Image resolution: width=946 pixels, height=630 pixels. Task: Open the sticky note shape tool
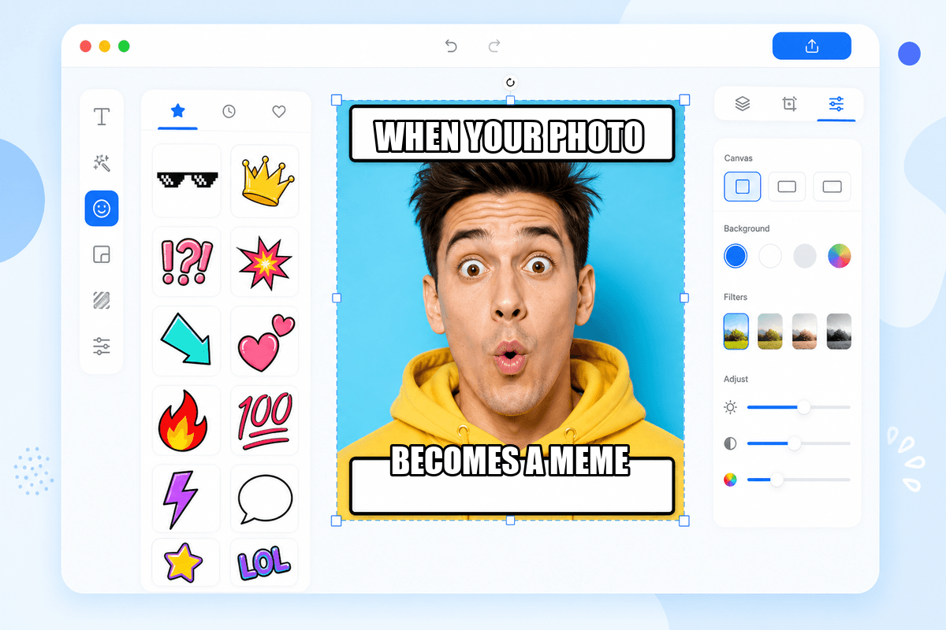pyautogui.click(x=102, y=254)
